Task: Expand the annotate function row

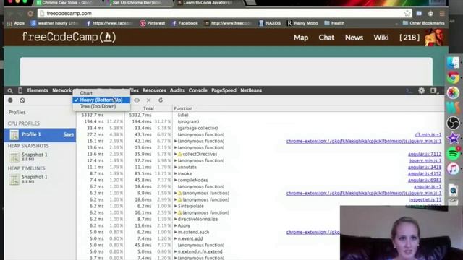Action: (x=175, y=167)
